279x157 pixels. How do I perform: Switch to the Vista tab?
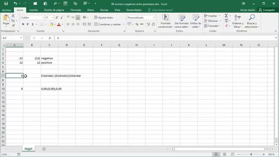[117, 10]
